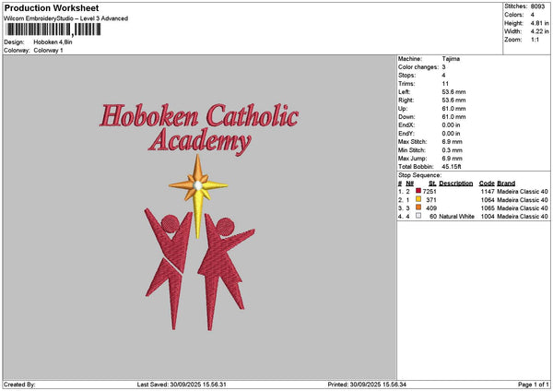Viewport: 553px width, 391px height.
Task: Click the 'Max Stitch:' label
Action: pyautogui.click(x=412, y=142)
